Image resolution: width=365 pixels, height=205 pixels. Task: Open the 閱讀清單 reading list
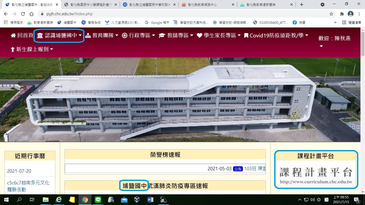coord(352,23)
